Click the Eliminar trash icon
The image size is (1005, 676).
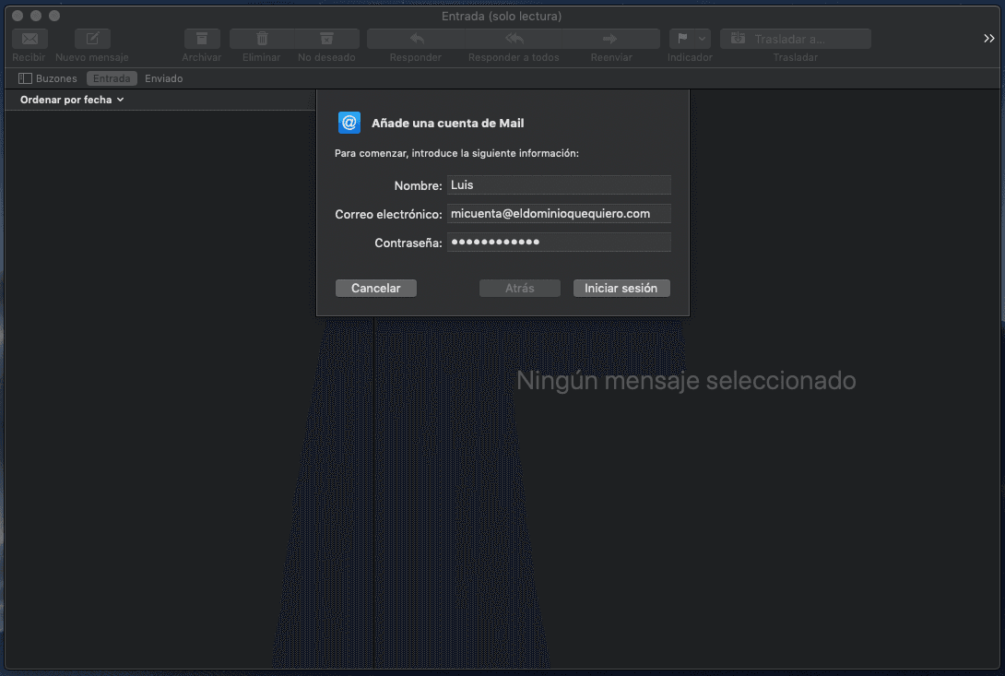(x=262, y=39)
